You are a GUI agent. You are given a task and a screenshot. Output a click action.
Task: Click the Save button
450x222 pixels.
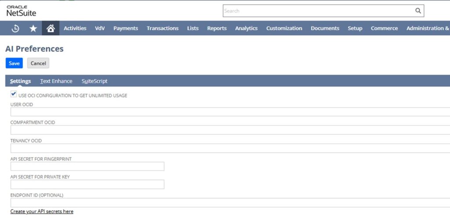coord(14,63)
